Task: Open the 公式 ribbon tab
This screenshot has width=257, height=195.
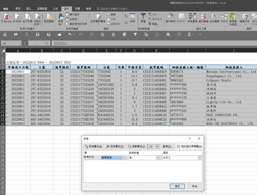Action: pyautogui.click(x=55, y=9)
